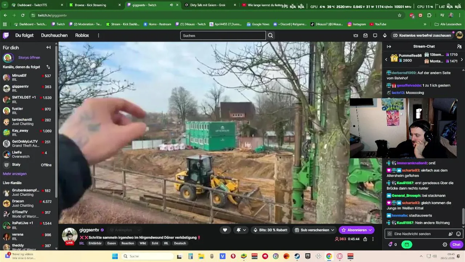
Task: Send message with Chat button
Action: point(456,245)
